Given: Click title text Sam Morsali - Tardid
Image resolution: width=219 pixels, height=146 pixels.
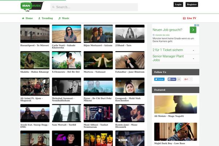Looking at the screenshot, I should click(64, 125).
